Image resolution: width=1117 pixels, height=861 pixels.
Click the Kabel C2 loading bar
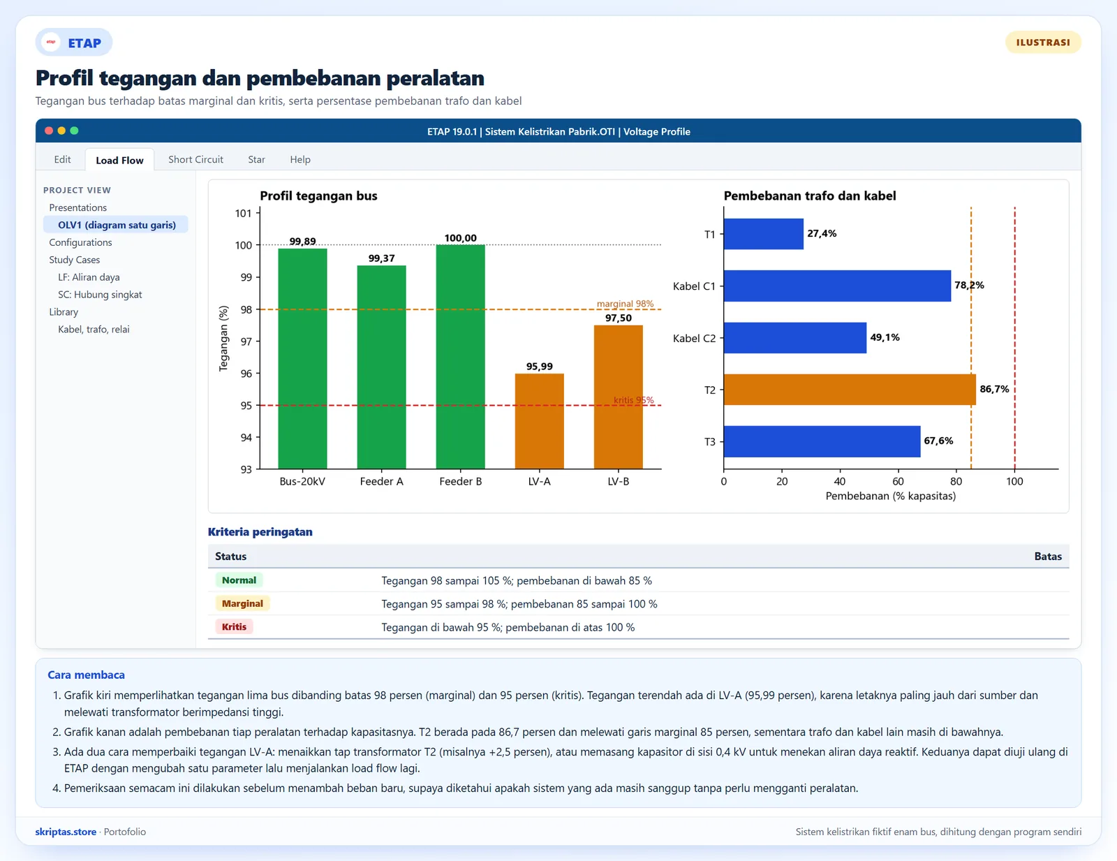(795, 338)
